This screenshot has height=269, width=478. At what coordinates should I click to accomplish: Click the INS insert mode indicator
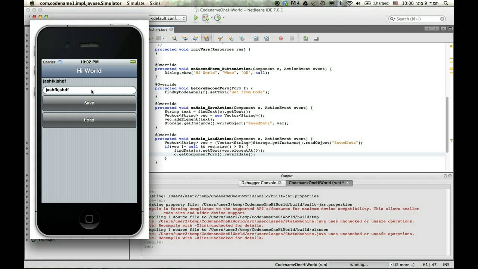446,265
